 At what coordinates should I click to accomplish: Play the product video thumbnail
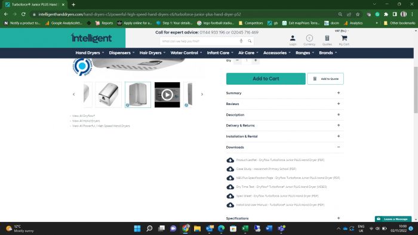pos(167,95)
